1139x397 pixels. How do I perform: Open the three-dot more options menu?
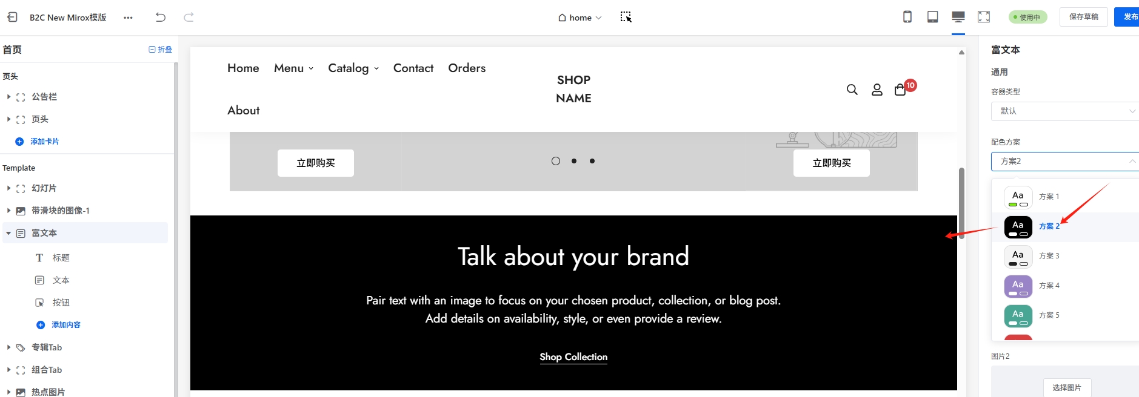click(x=128, y=18)
